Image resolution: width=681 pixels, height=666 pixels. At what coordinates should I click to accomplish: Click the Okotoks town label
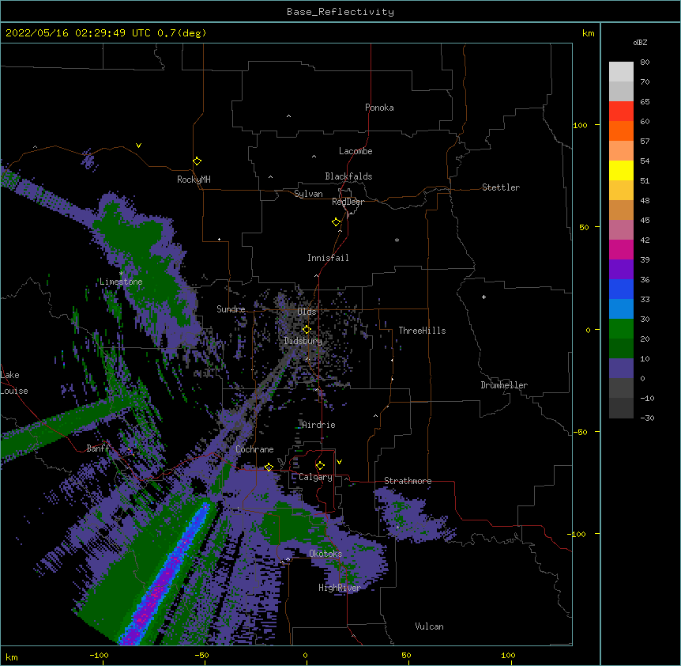click(x=325, y=554)
